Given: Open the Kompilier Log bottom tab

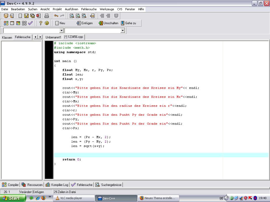Looking at the screenshot, I should pyautogui.click(x=57, y=185).
